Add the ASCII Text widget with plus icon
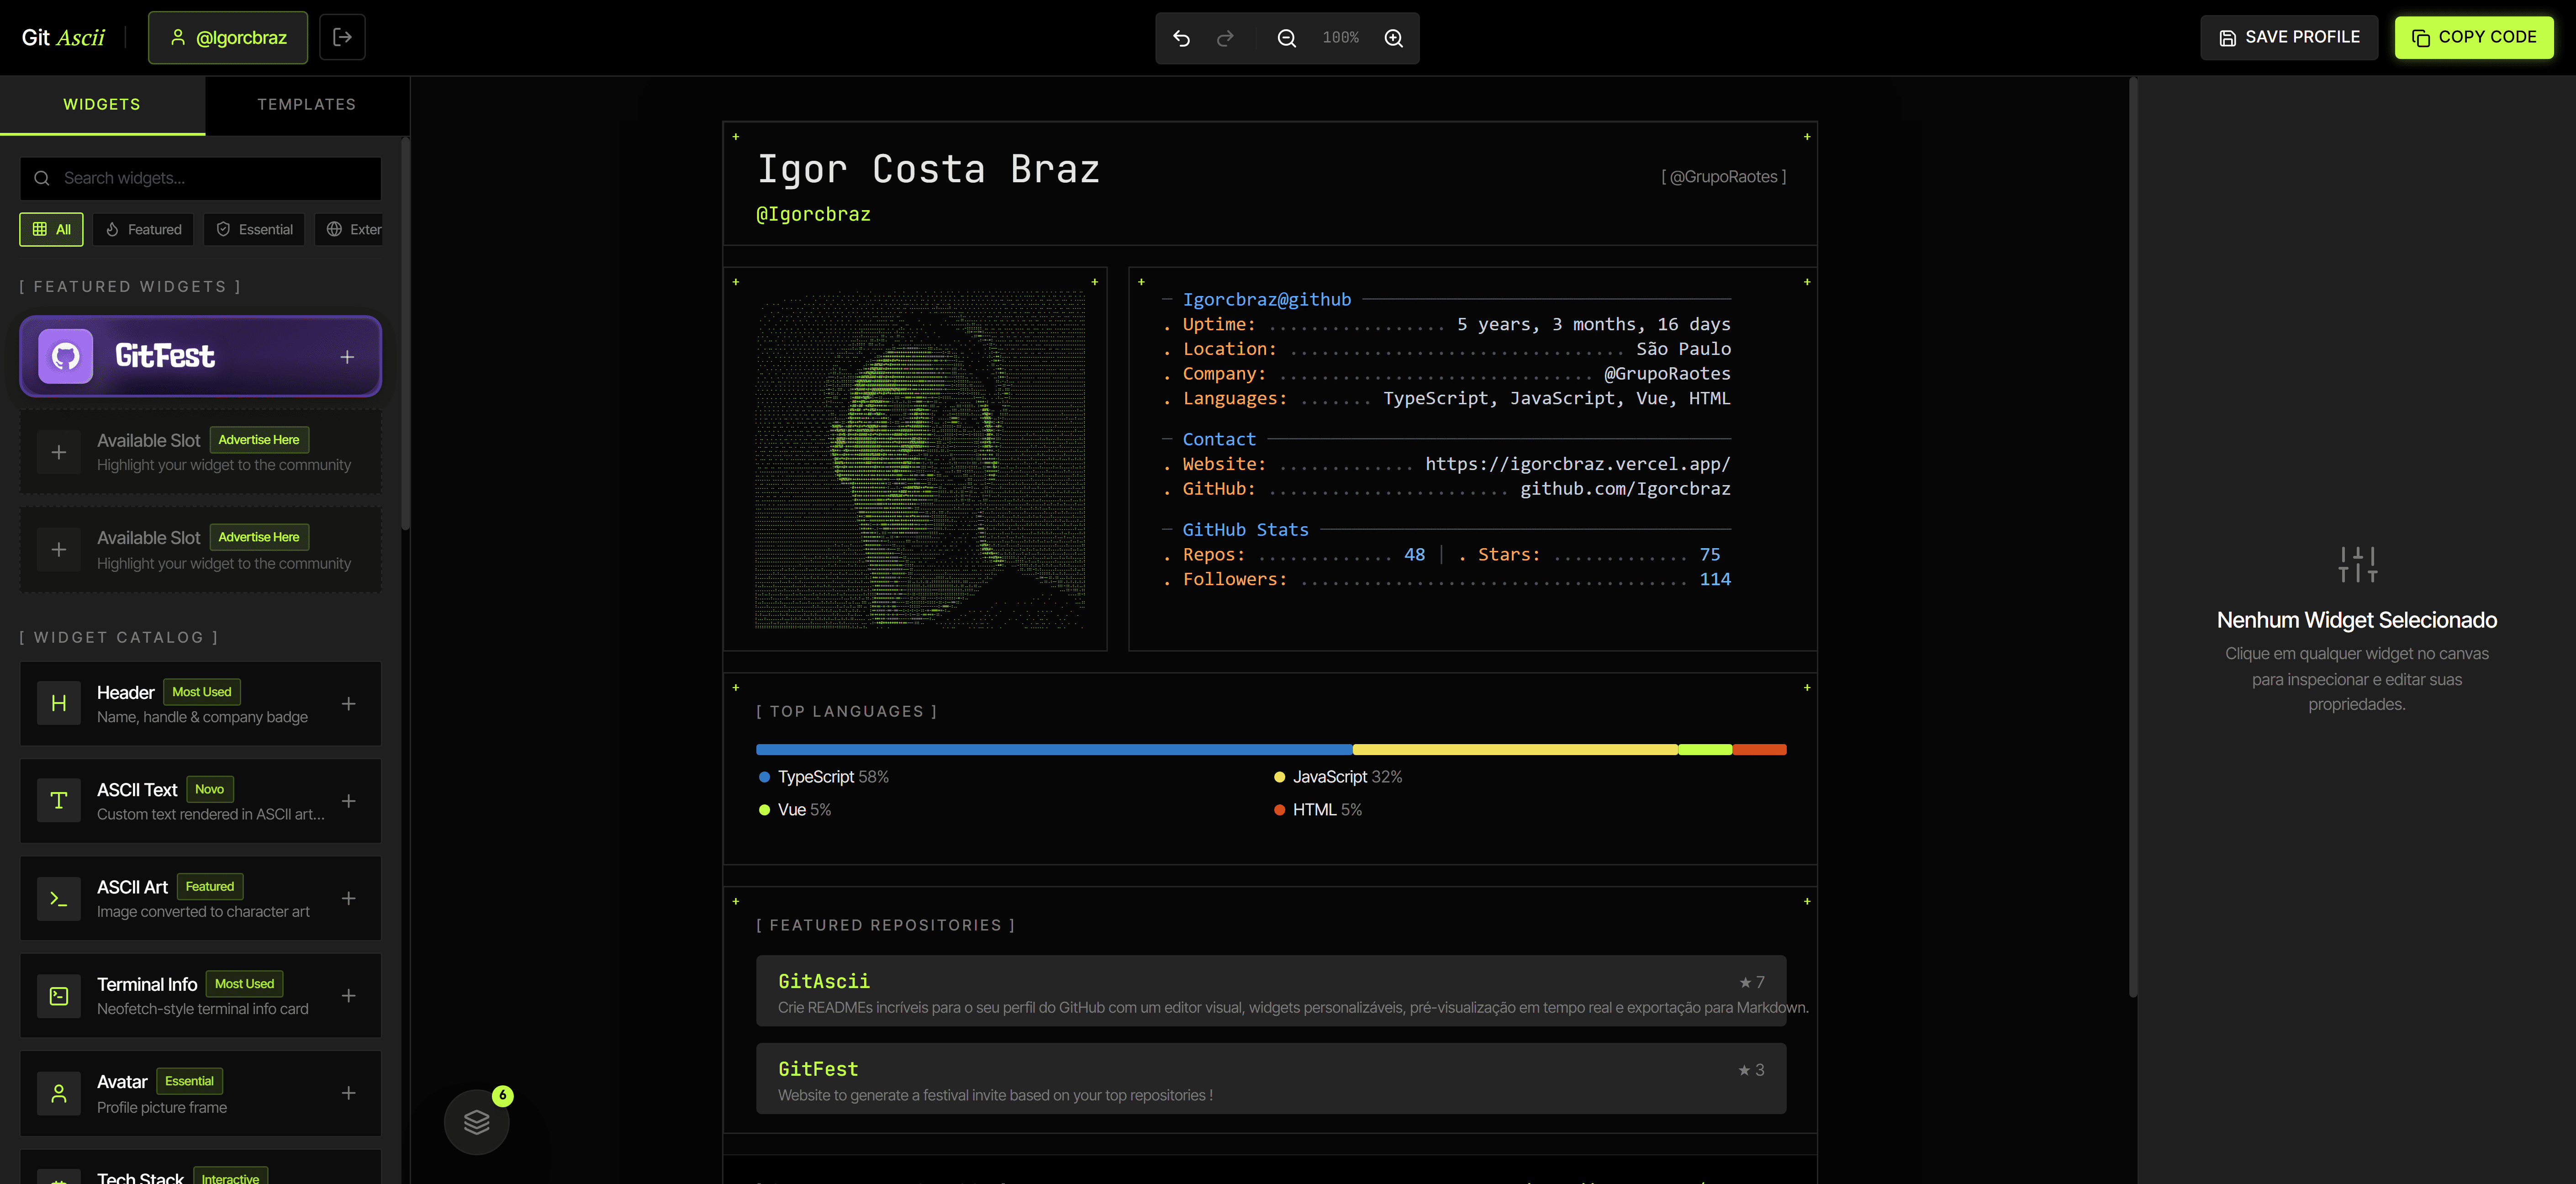 pyautogui.click(x=348, y=801)
